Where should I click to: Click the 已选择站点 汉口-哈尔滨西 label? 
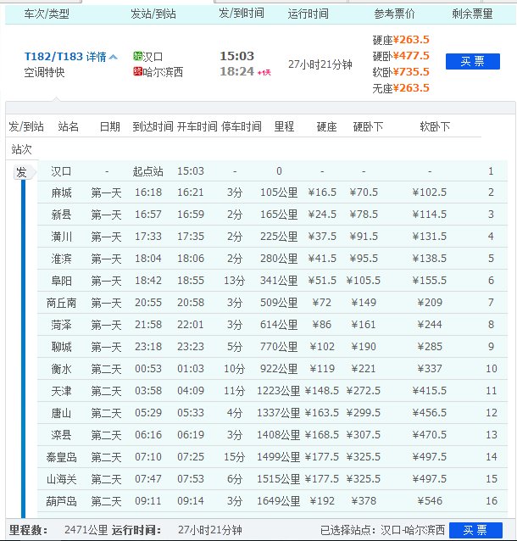click(x=382, y=530)
